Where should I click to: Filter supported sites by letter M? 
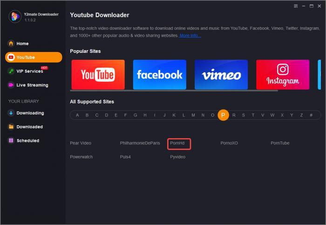tap(193, 115)
